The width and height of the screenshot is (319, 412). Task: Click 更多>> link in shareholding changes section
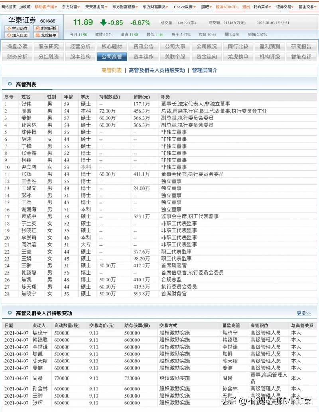point(304,313)
